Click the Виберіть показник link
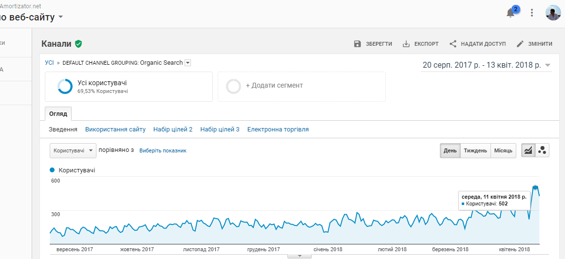The height and width of the screenshot is (259, 565). [163, 151]
